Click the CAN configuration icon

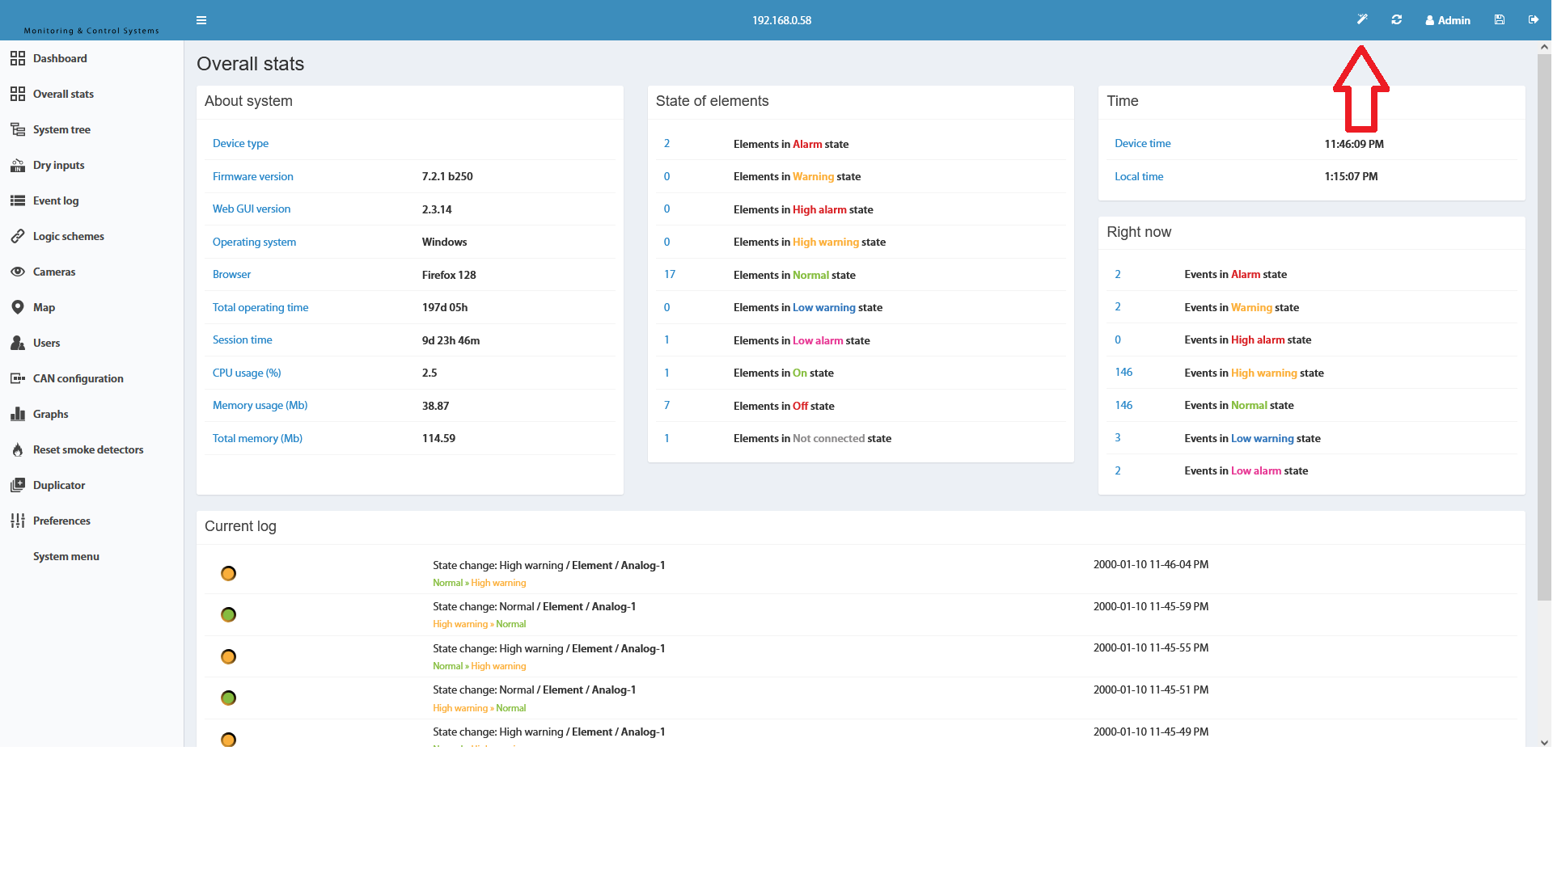point(18,378)
